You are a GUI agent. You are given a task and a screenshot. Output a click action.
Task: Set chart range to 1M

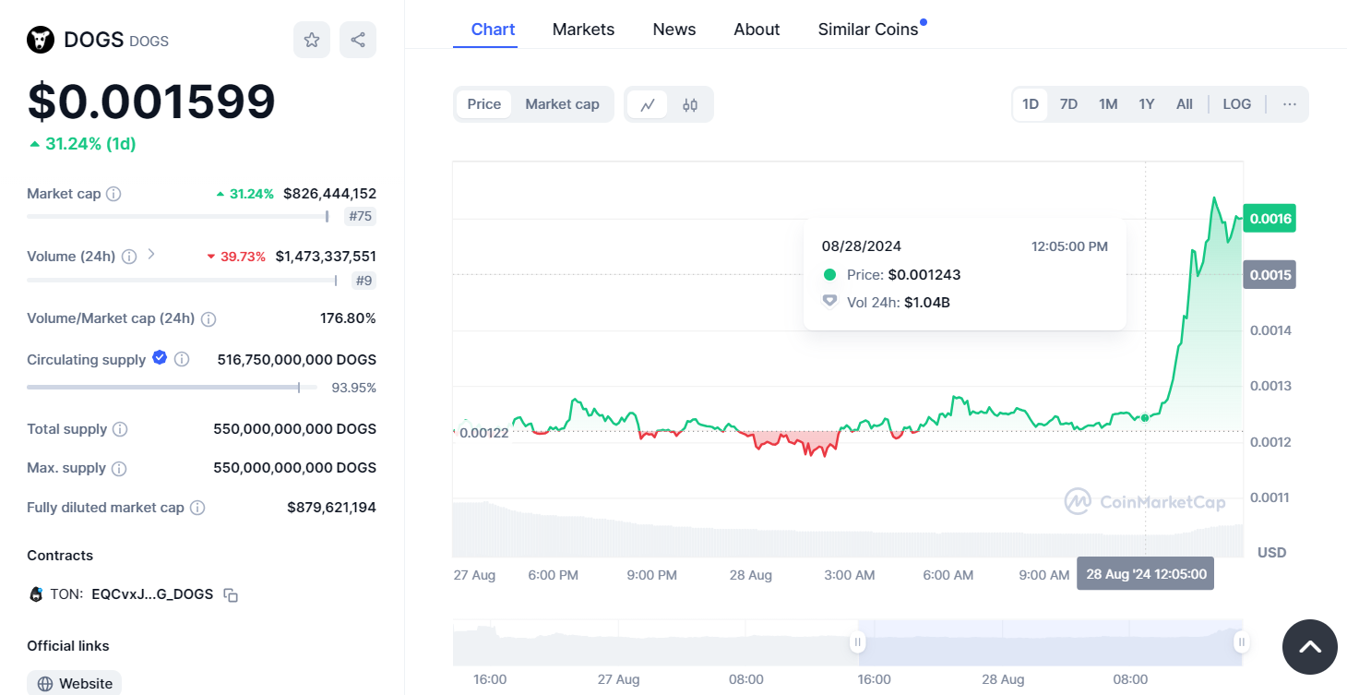[1108, 104]
